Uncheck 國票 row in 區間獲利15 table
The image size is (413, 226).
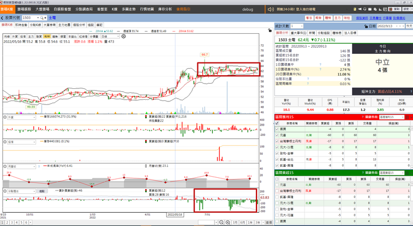pos(277,129)
